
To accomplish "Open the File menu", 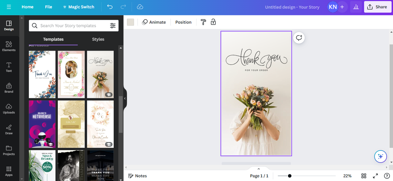I will click(49, 7).
